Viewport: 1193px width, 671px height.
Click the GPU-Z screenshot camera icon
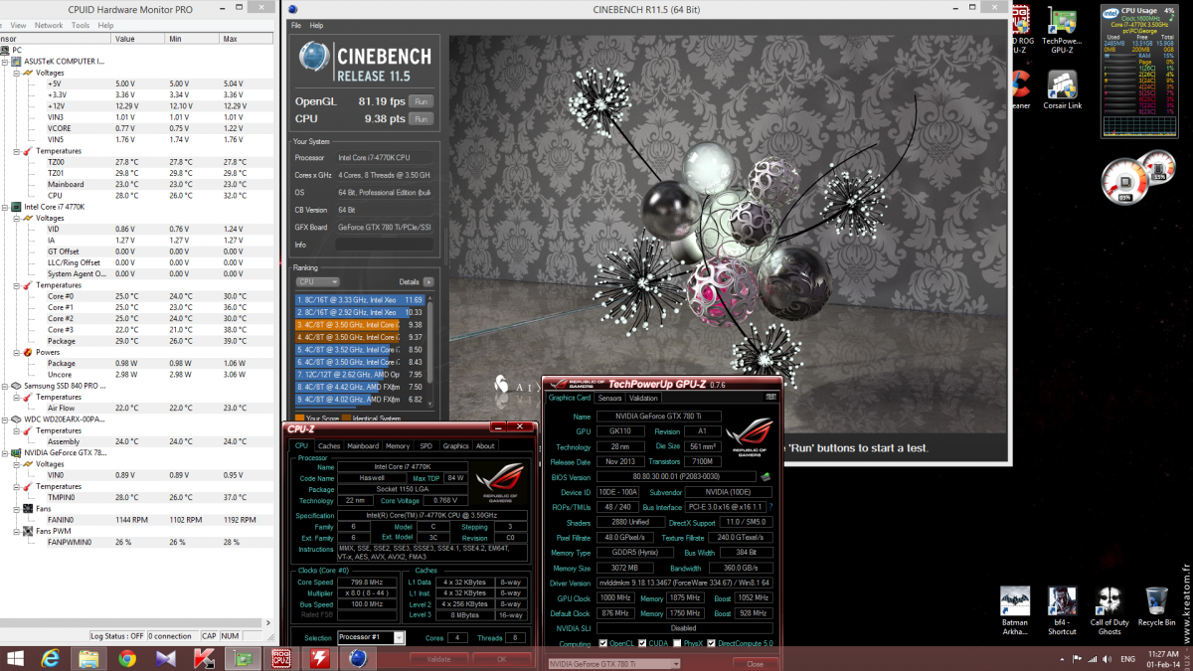pos(770,398)
